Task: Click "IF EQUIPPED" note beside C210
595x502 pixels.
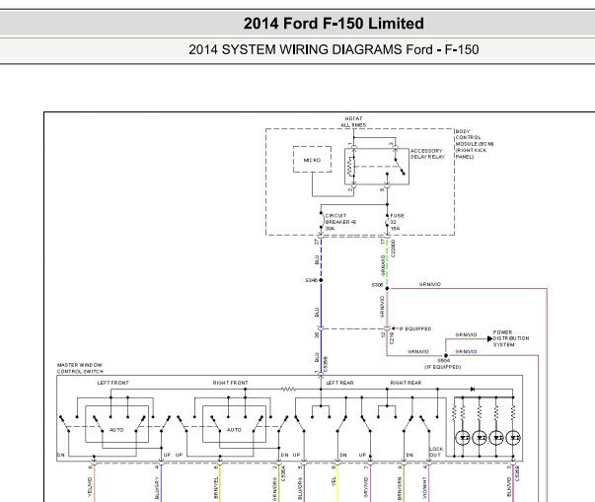Action: pyautogui.click(x=415, y=328)
